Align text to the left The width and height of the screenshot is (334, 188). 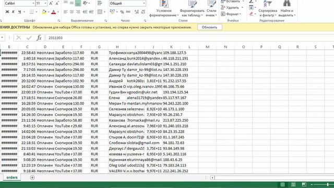point(66,12)
